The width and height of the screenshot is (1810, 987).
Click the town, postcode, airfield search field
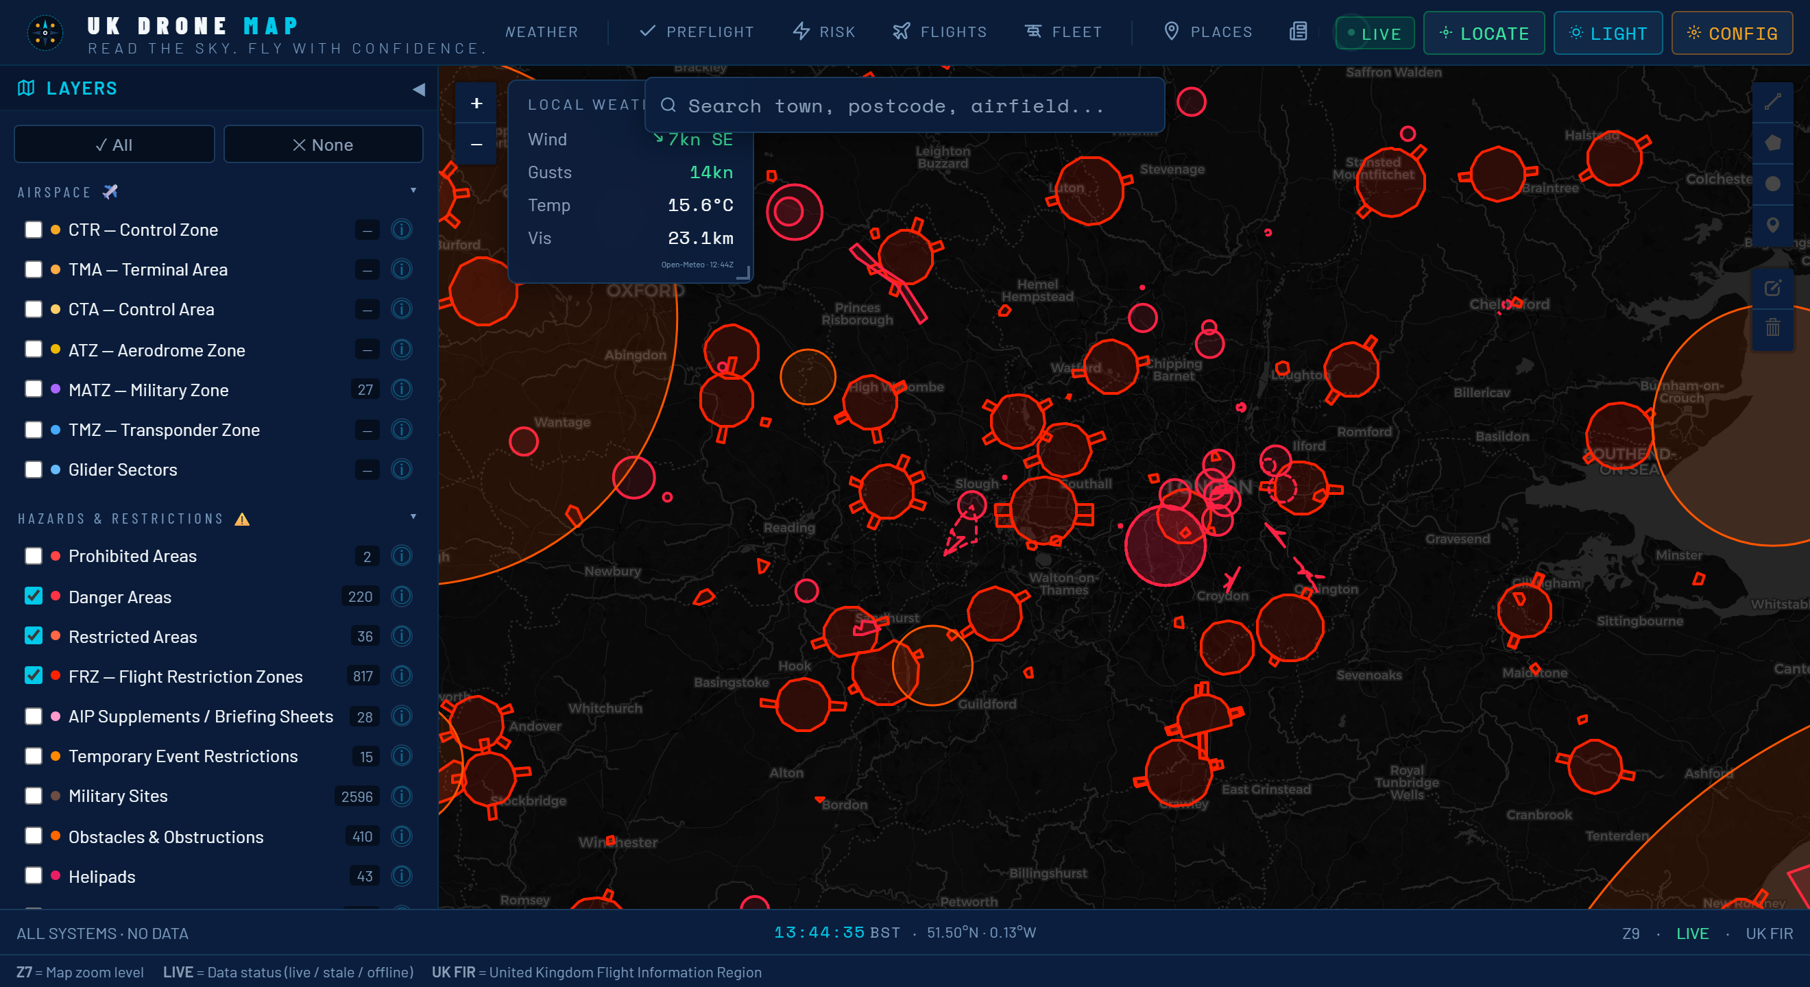tap(904, 106)
